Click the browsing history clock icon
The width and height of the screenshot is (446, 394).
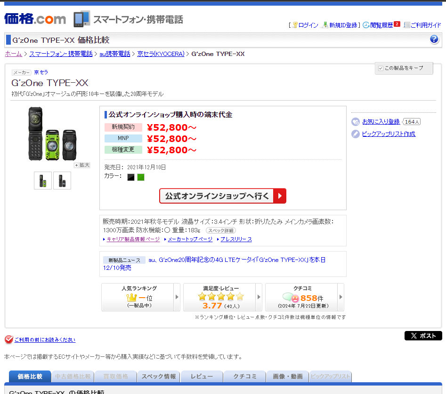coord(366,25)
